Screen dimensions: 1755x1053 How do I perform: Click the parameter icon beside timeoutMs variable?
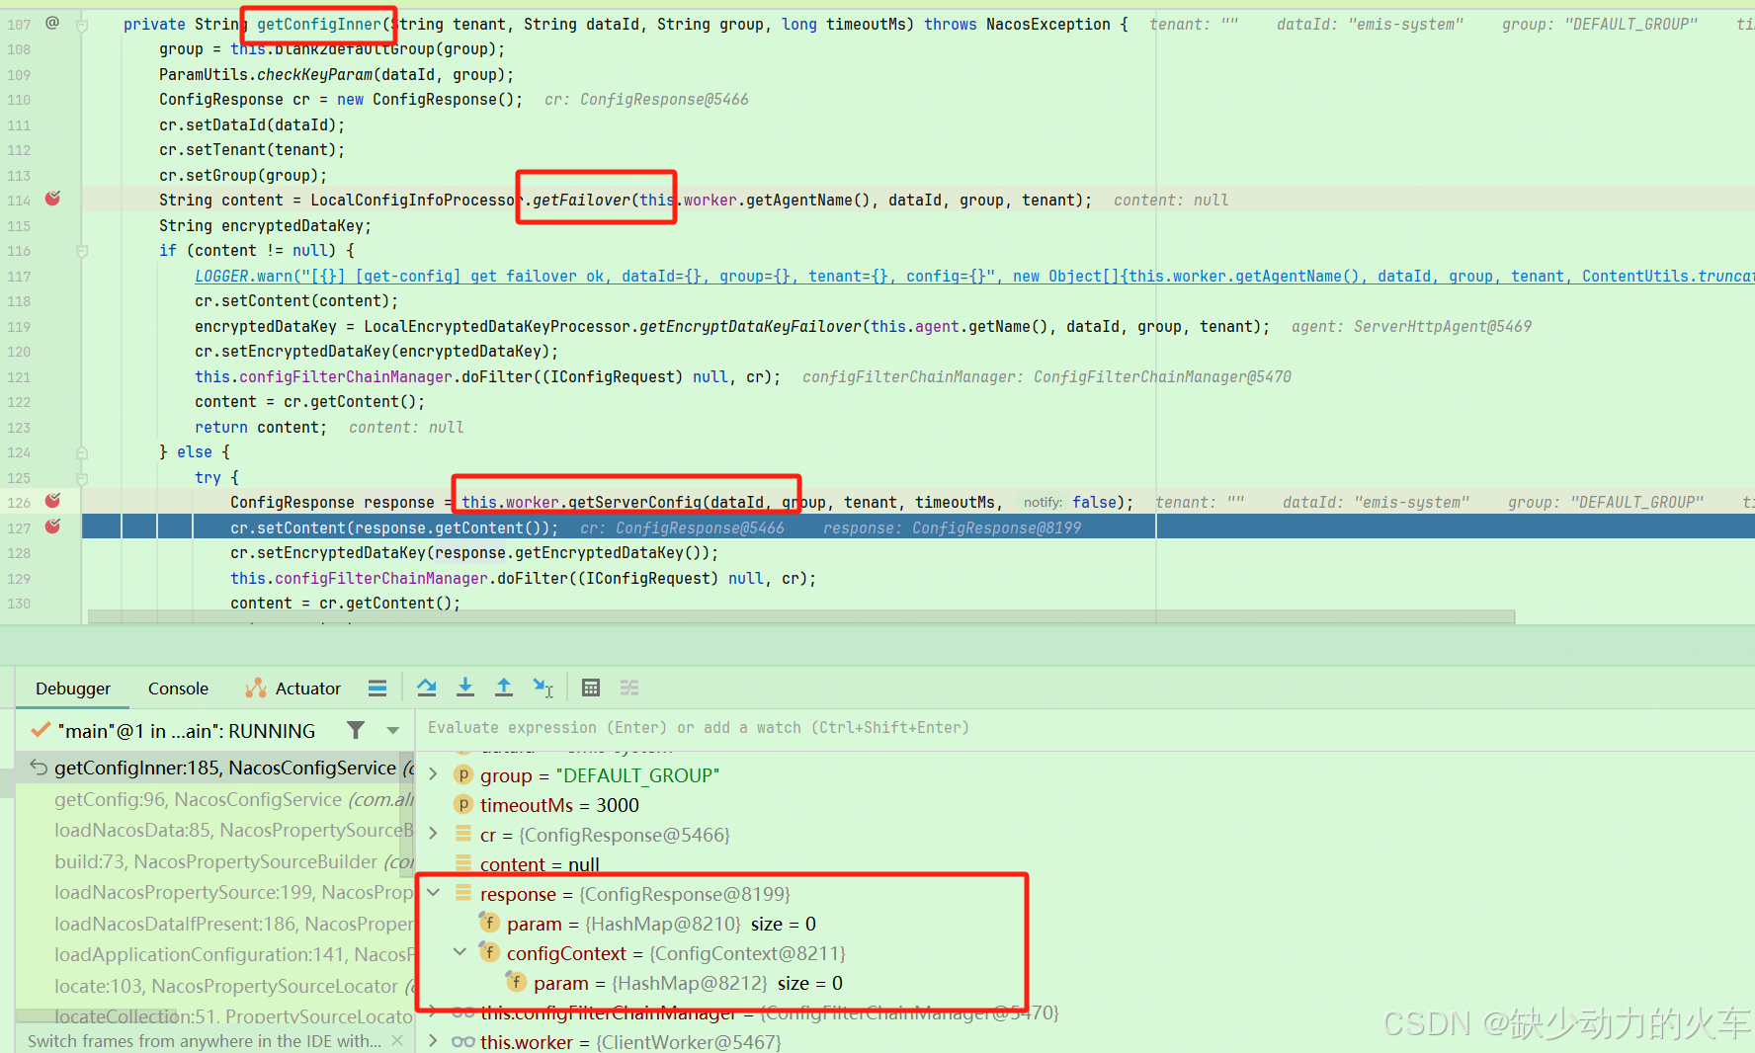point(463,805)
